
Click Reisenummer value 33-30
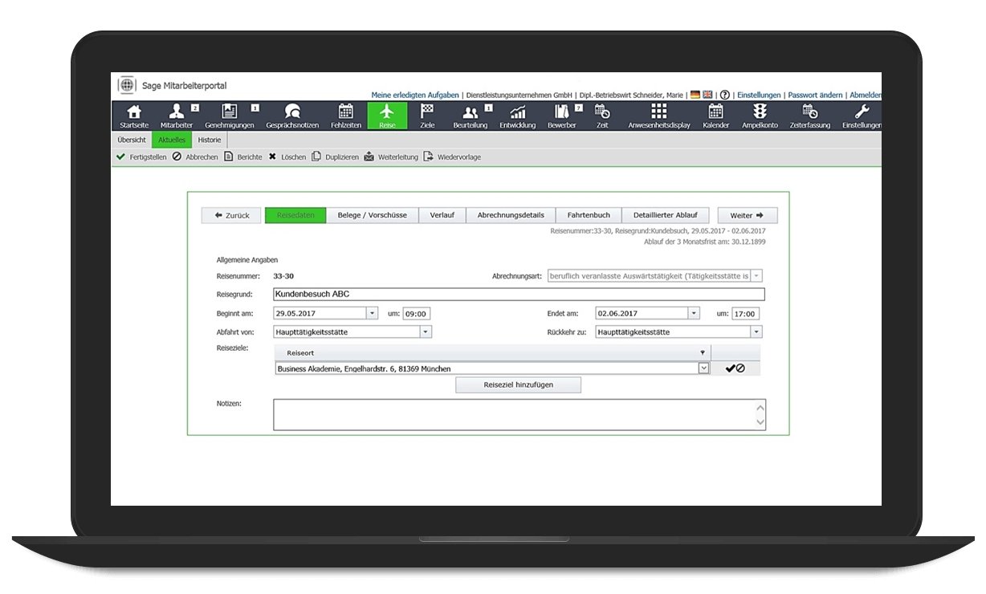283,276
